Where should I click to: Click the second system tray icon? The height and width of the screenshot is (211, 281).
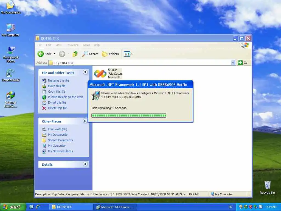click(x=246, y=207)
